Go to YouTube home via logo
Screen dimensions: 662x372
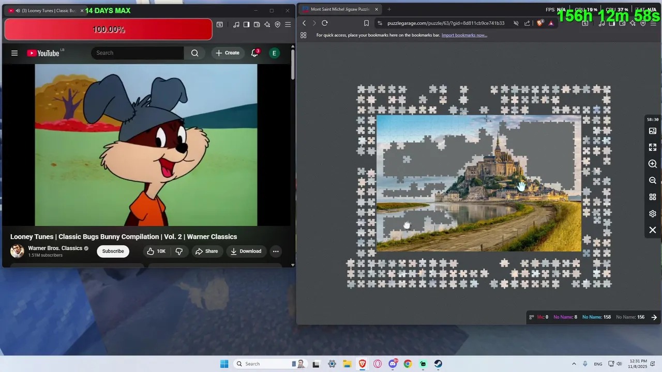[x=43, y=53]
